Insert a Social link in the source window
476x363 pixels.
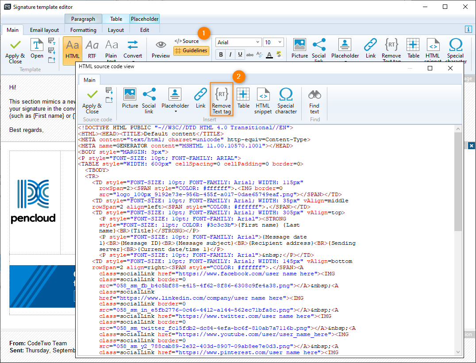[x=149, y=98]
